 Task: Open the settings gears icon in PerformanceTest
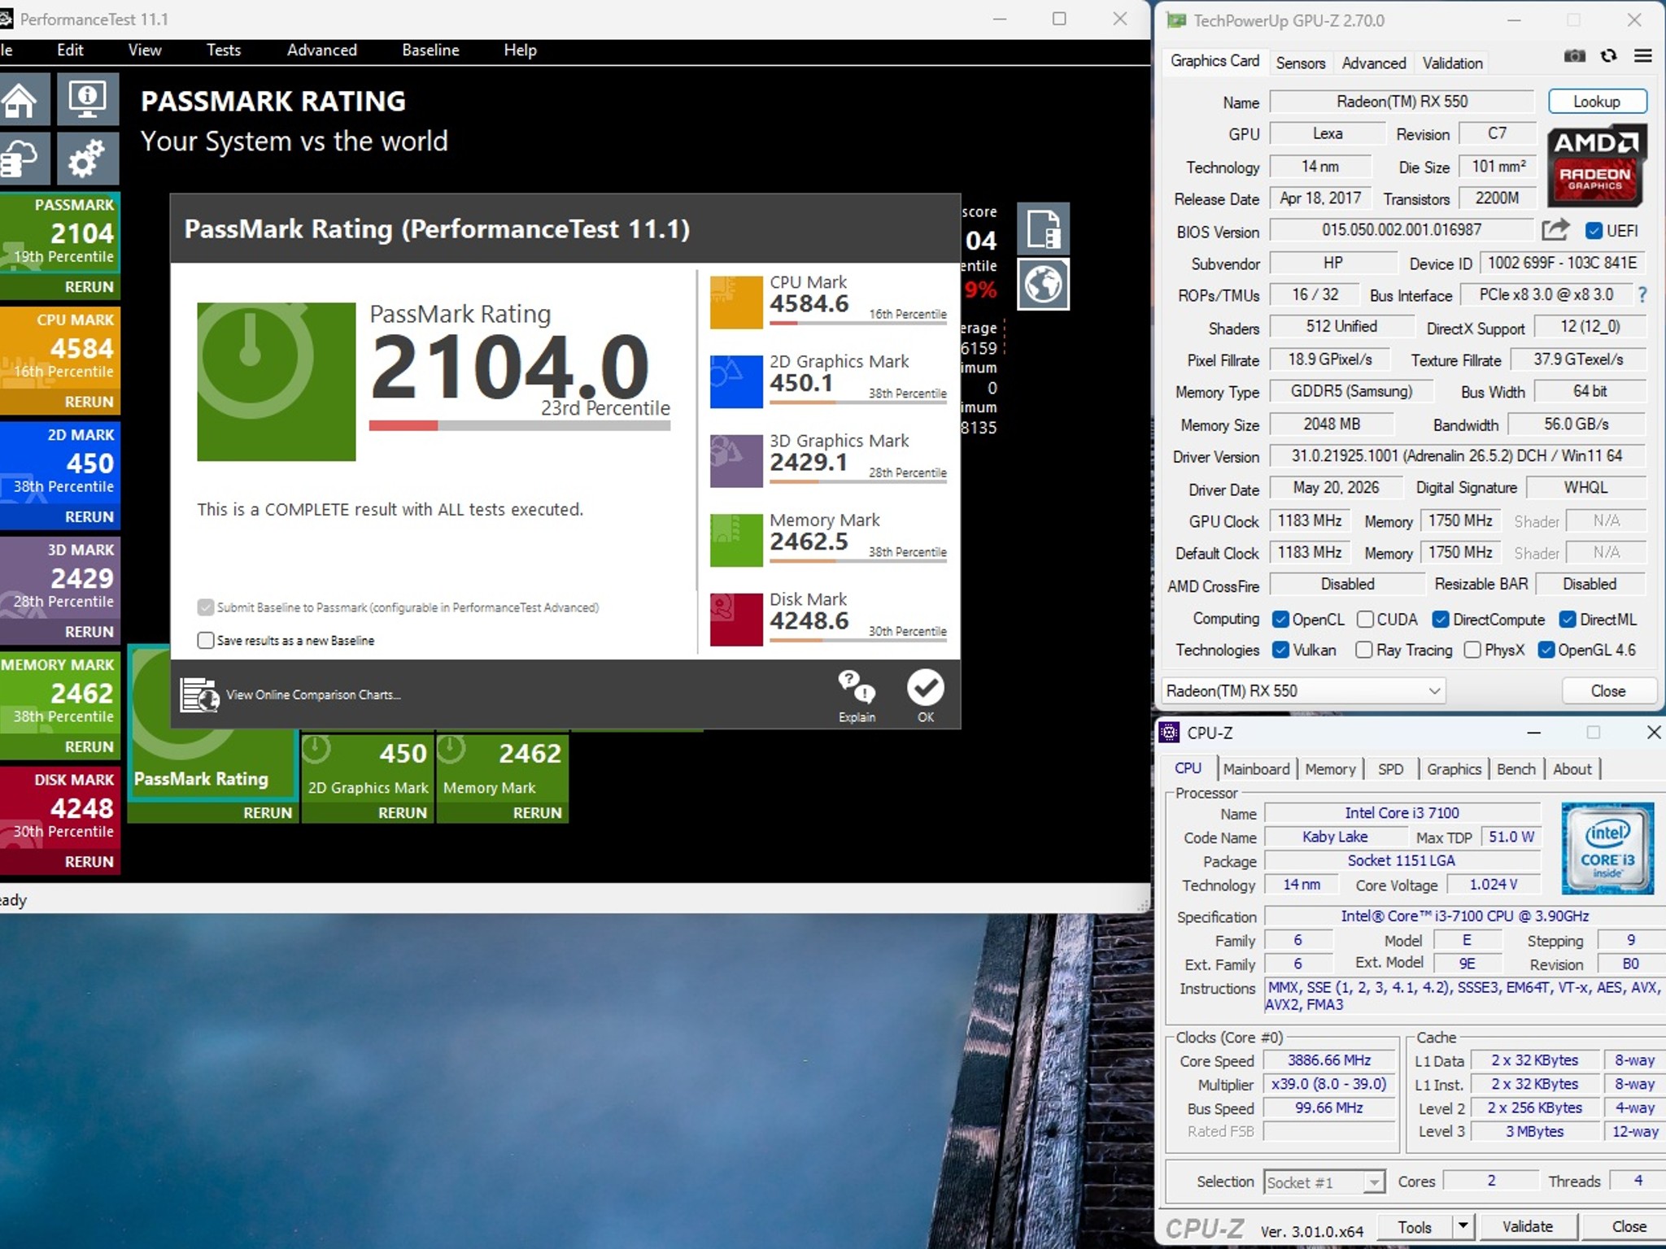(x=88, y=158)
